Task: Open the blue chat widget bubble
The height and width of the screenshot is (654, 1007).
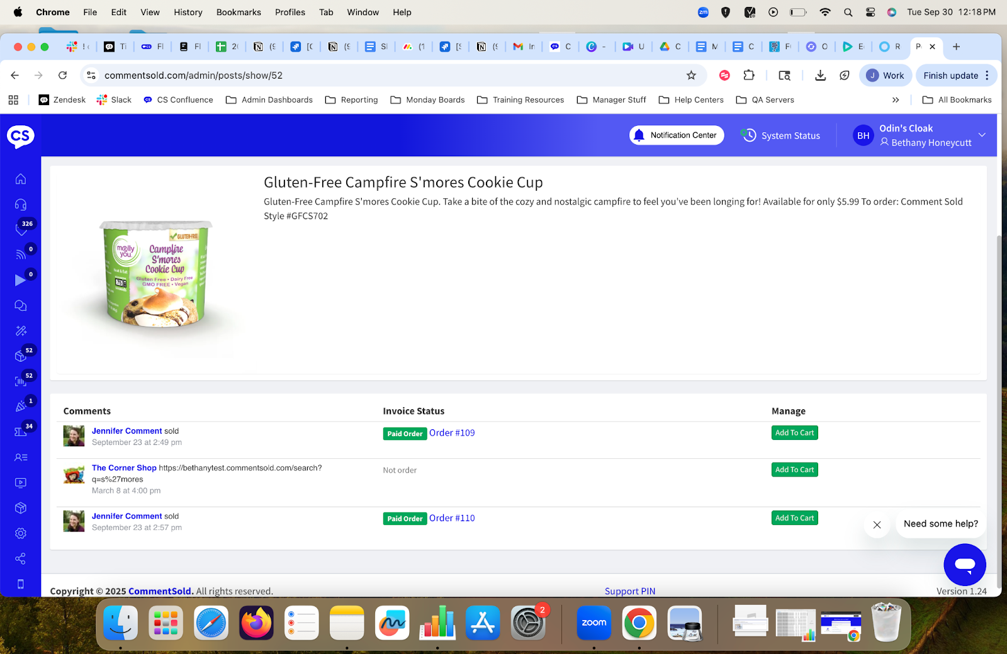Action: coord(964,565)
